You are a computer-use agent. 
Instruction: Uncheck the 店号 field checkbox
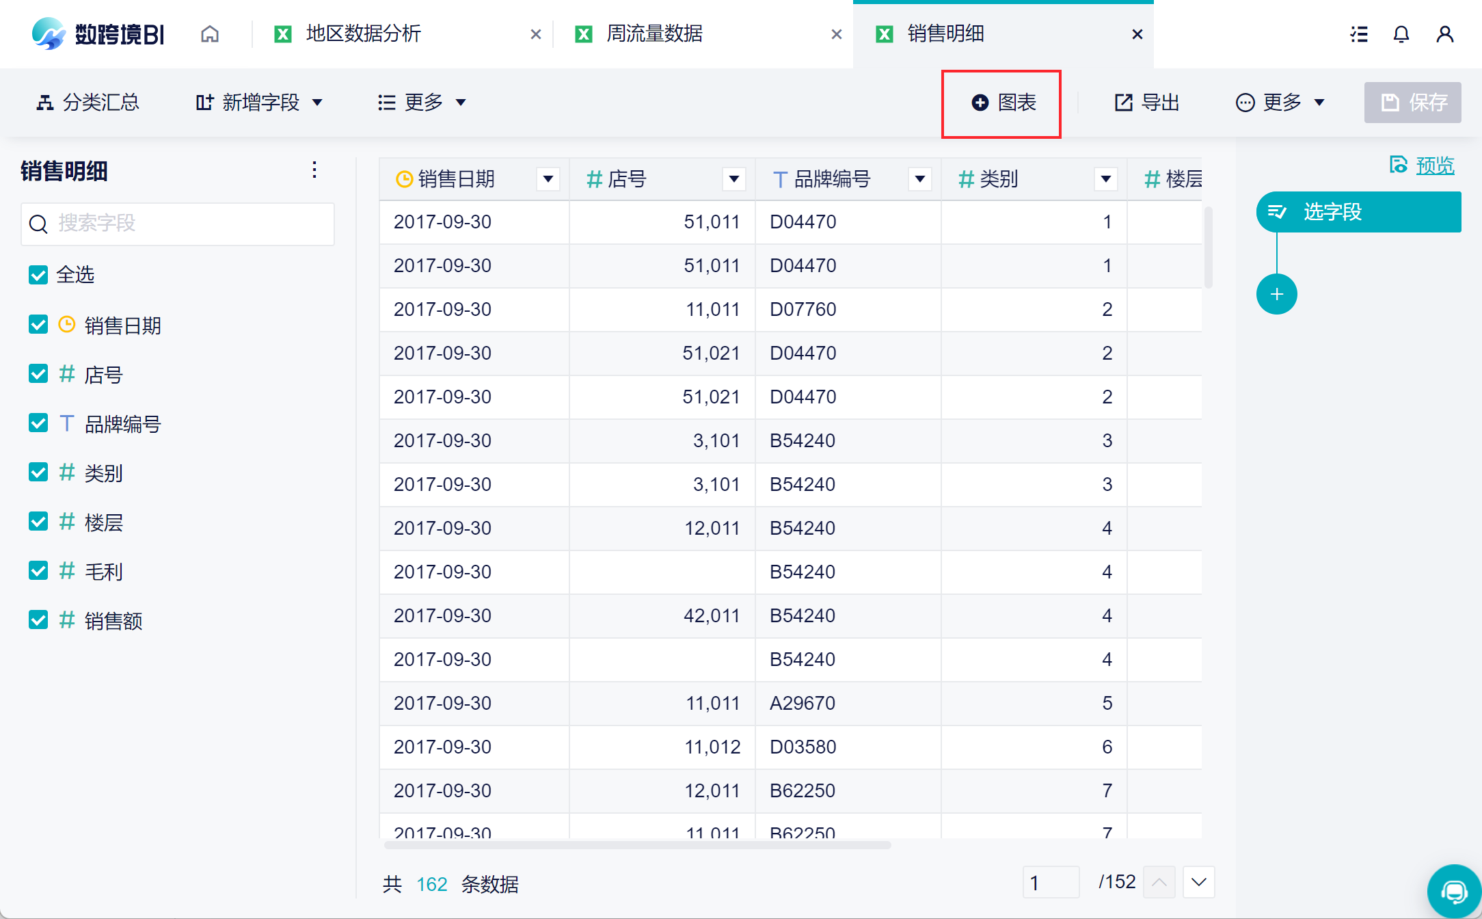[38, 373]
